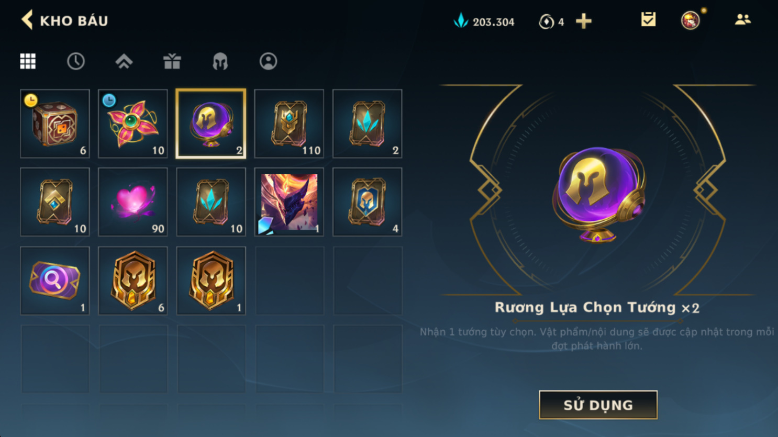Select the card item with 110 count

[x=289, y=124]
